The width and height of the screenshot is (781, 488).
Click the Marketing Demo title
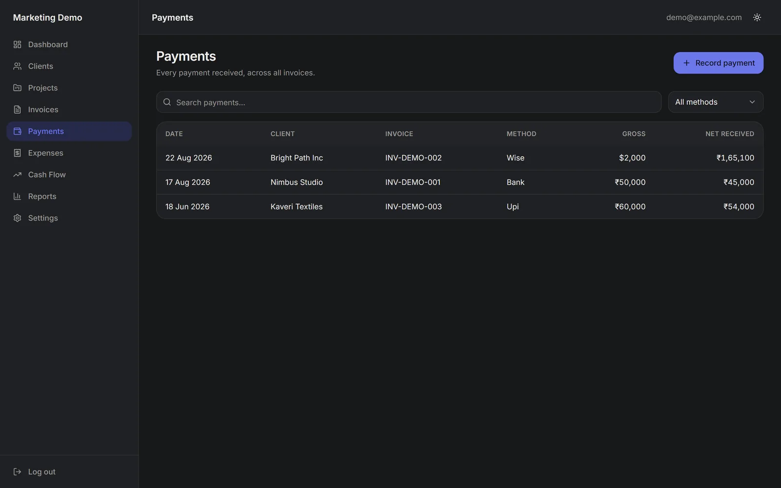point(47,18)
